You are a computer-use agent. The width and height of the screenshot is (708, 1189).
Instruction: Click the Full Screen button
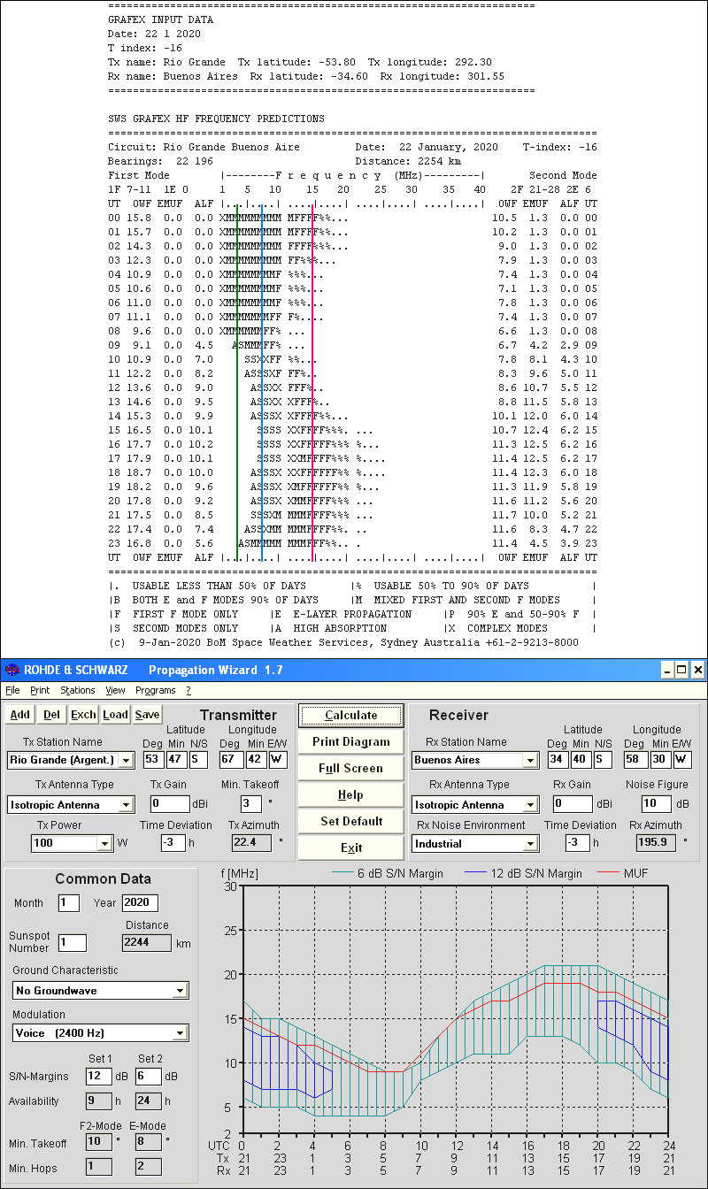pos(350,768)
